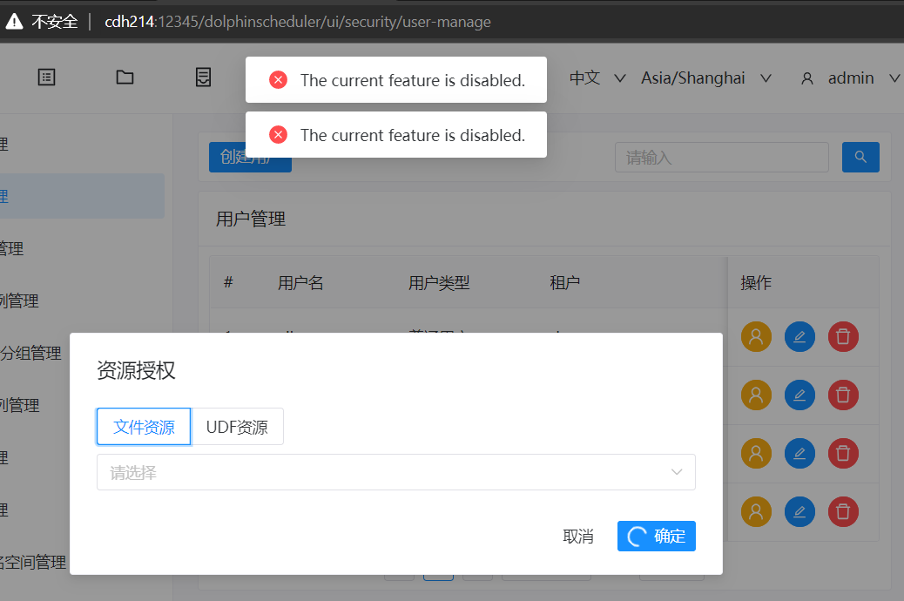Click 取消 to cancel the dialog

coord(577,537)
